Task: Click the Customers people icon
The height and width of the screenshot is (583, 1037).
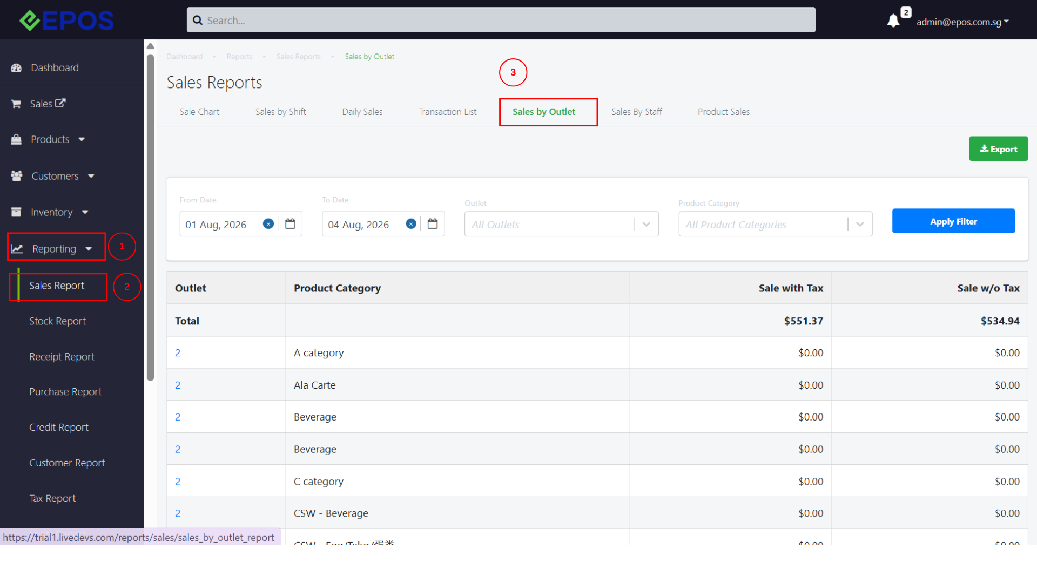Action: [x=17, y=176]
